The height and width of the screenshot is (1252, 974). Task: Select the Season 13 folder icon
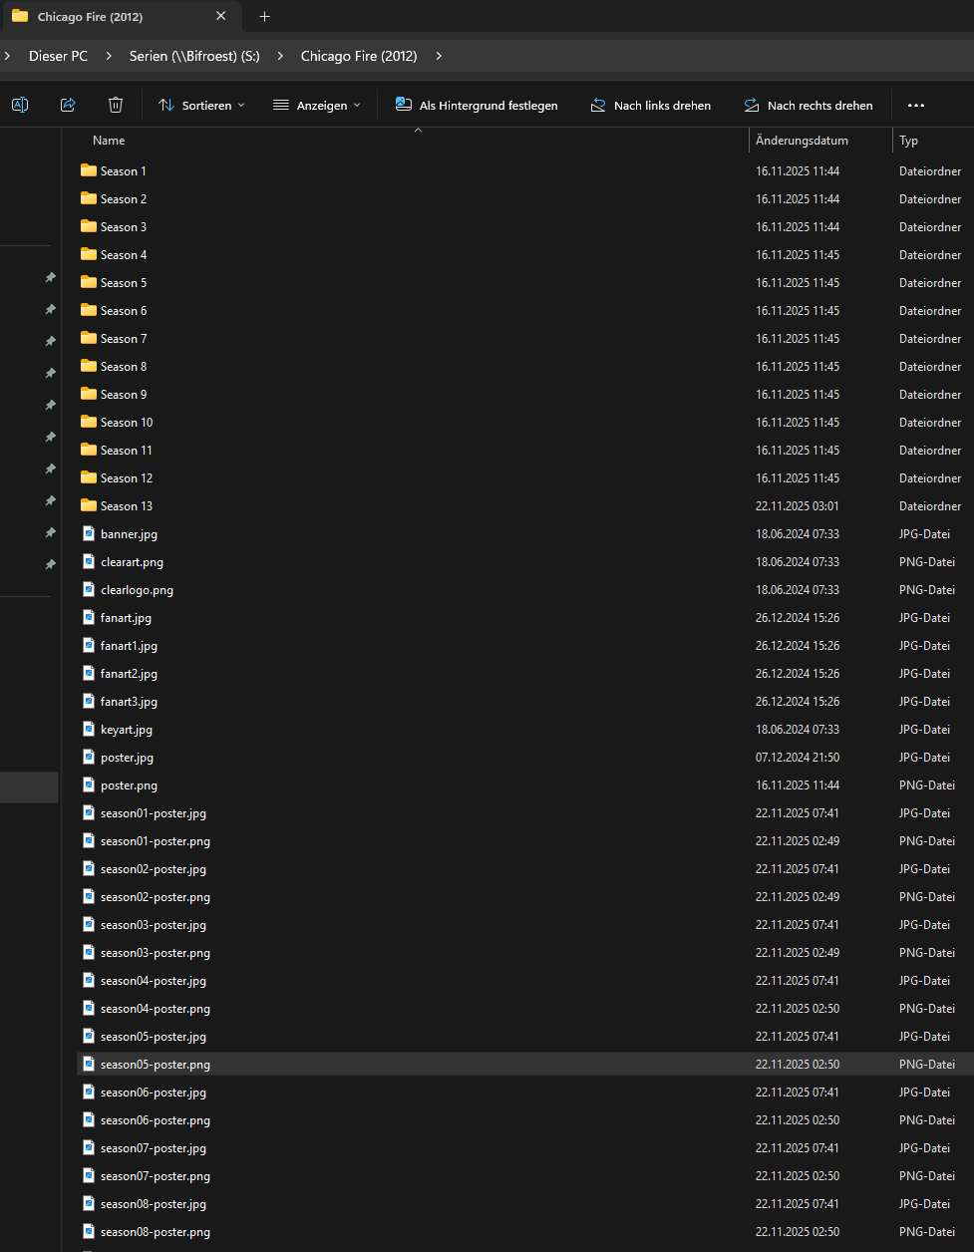pyautogui.click(x=89, y=505)
